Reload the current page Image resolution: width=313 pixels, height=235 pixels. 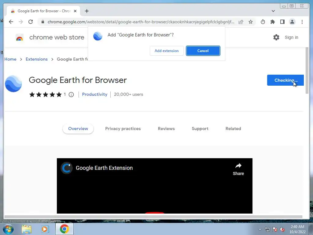coord(31,22)
